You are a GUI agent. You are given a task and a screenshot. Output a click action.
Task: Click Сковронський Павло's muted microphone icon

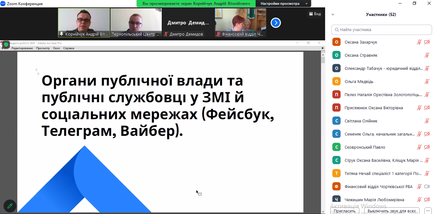(419, 147)
